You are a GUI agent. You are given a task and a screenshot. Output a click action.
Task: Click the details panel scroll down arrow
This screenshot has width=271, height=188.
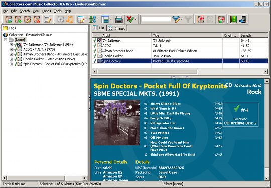click(x=266, y=178)
